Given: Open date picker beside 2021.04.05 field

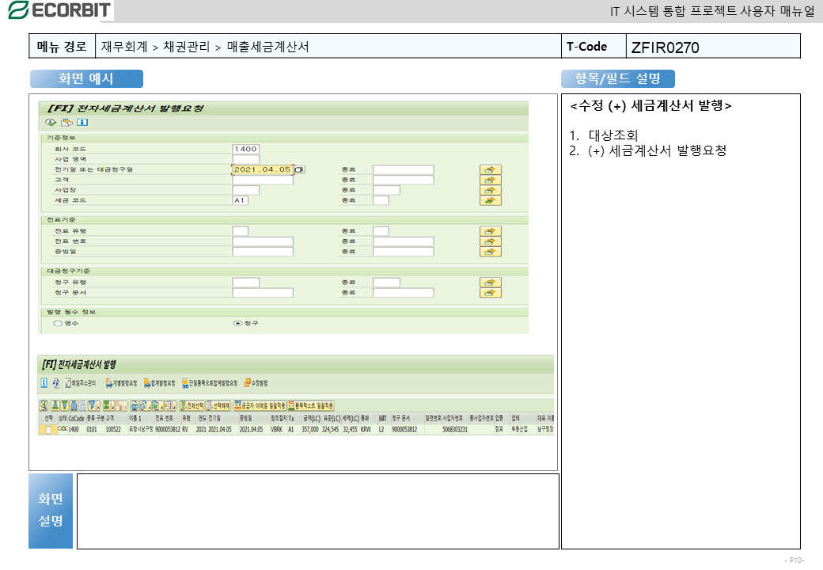Looking at the screenshot, I should click(x=299, y=169).
